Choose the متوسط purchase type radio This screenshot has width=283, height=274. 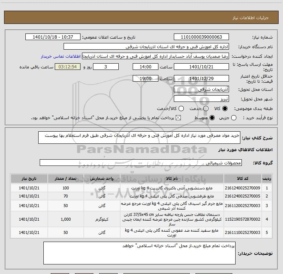[x=212, y=118]
